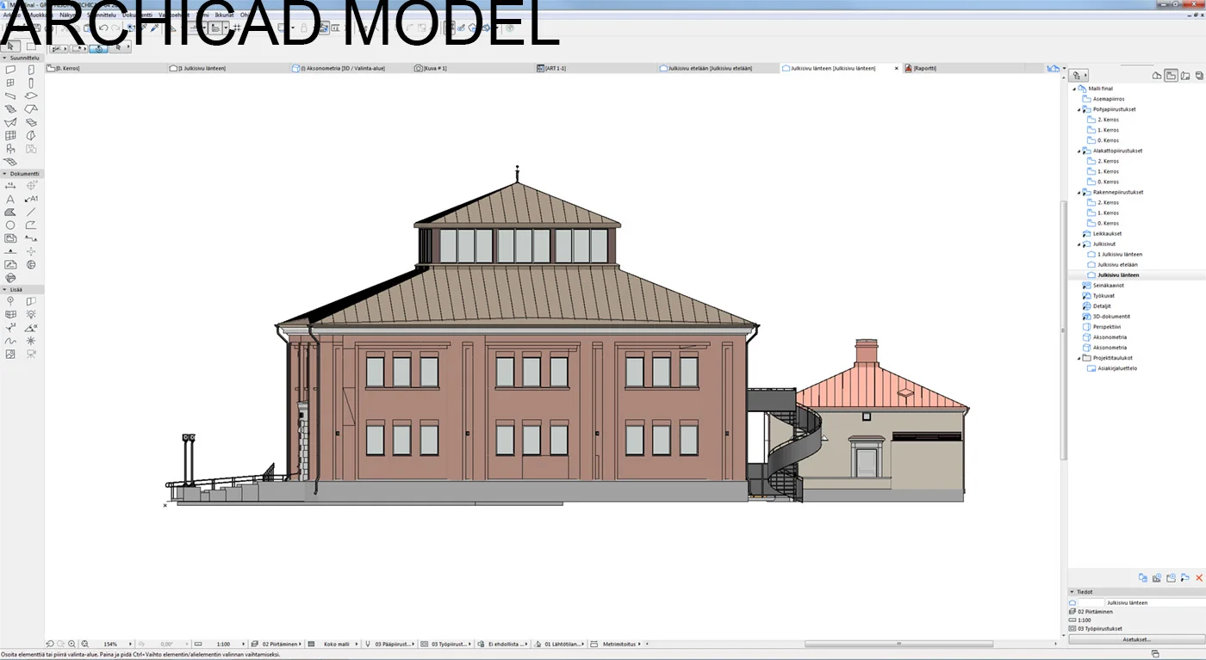Select the Beam tool in toolbox

coord(10,96)
